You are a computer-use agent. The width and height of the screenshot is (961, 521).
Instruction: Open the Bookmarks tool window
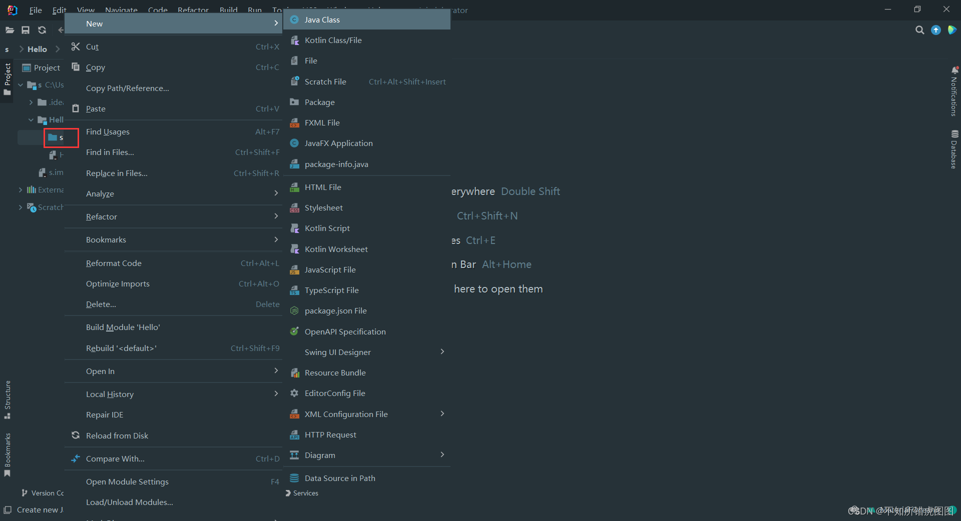(x=8, y=454)
